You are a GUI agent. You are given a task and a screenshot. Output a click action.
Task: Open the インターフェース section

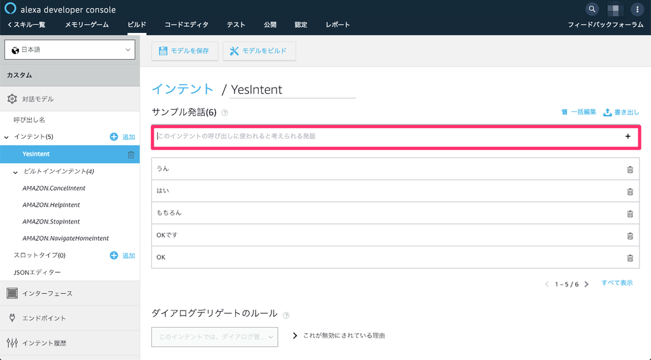70,293
